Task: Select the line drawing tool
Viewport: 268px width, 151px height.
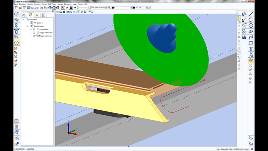Action: click(251, 14)
